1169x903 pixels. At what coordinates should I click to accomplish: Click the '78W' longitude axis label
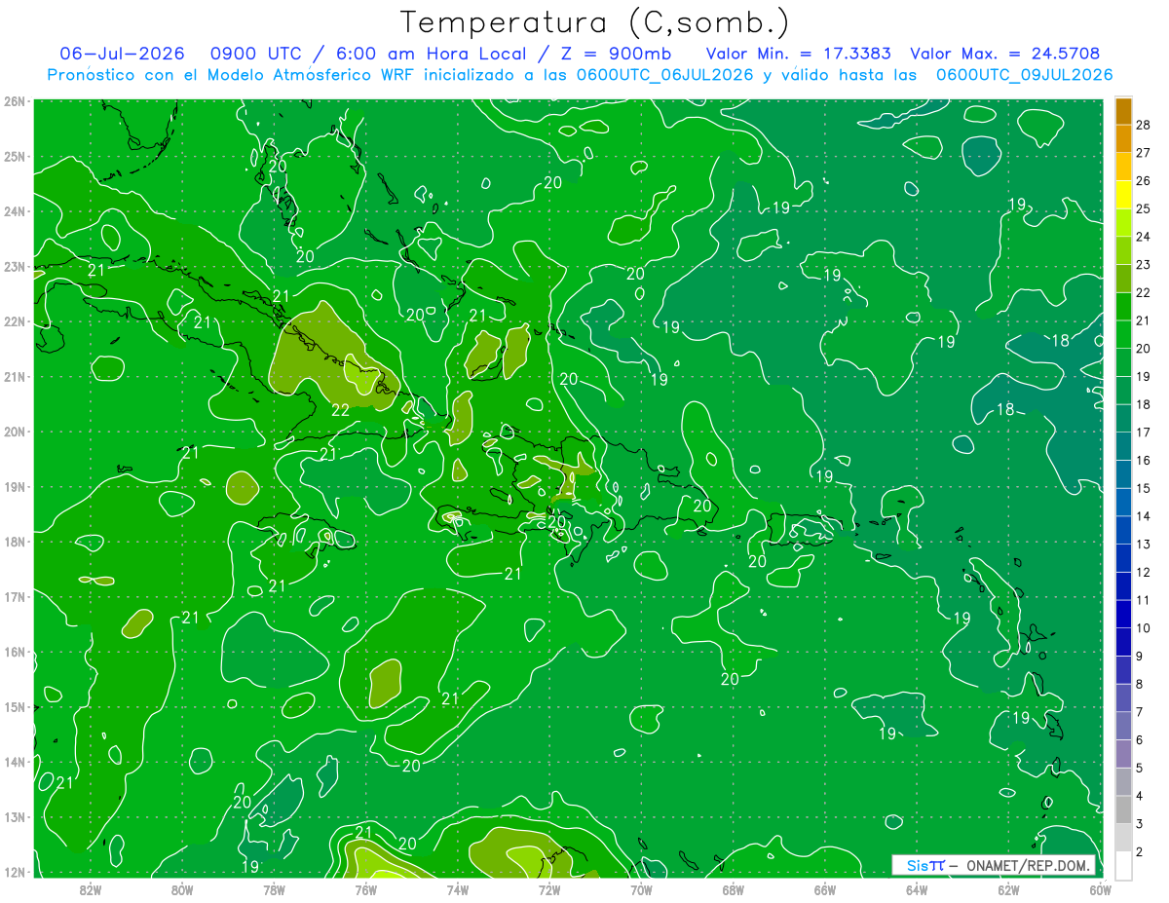coord(274,889)
